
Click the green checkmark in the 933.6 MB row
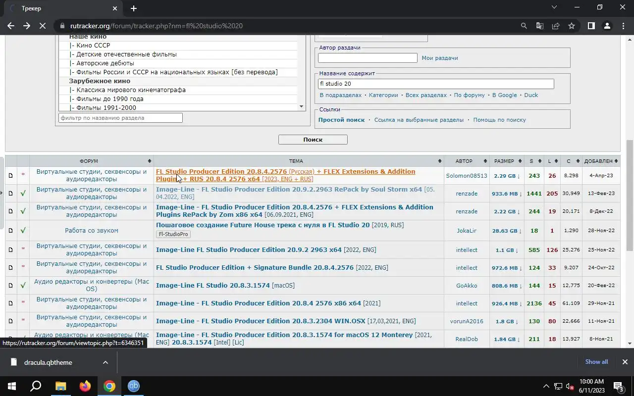(x=23, y=194)
